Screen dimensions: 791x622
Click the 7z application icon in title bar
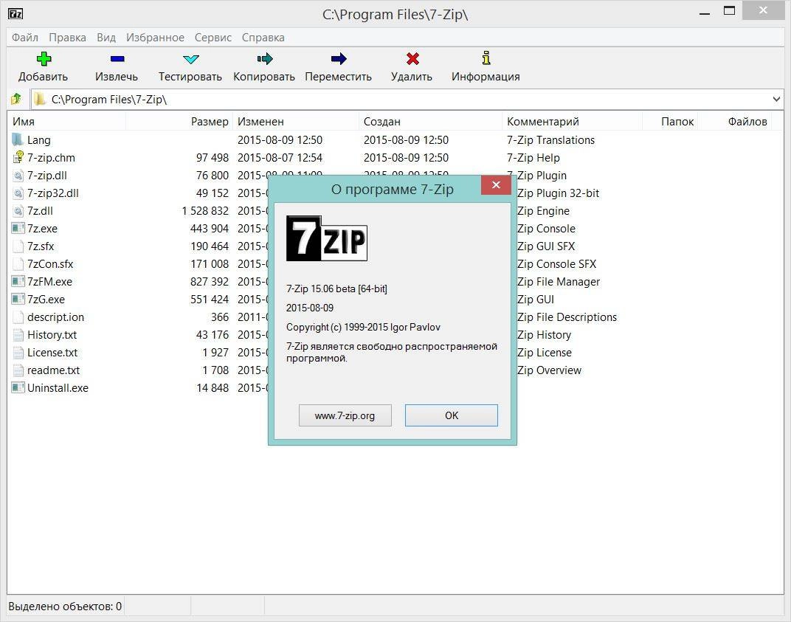(x=15, y=13)
